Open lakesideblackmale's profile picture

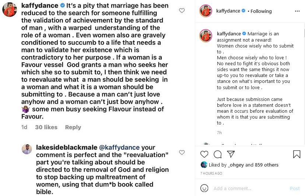click(x=27, y=149)
